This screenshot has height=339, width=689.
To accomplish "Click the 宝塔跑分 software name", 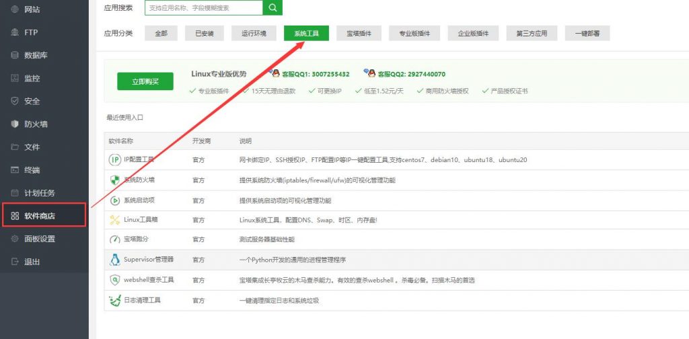I will pyautogui.click(x=135, y=239).
